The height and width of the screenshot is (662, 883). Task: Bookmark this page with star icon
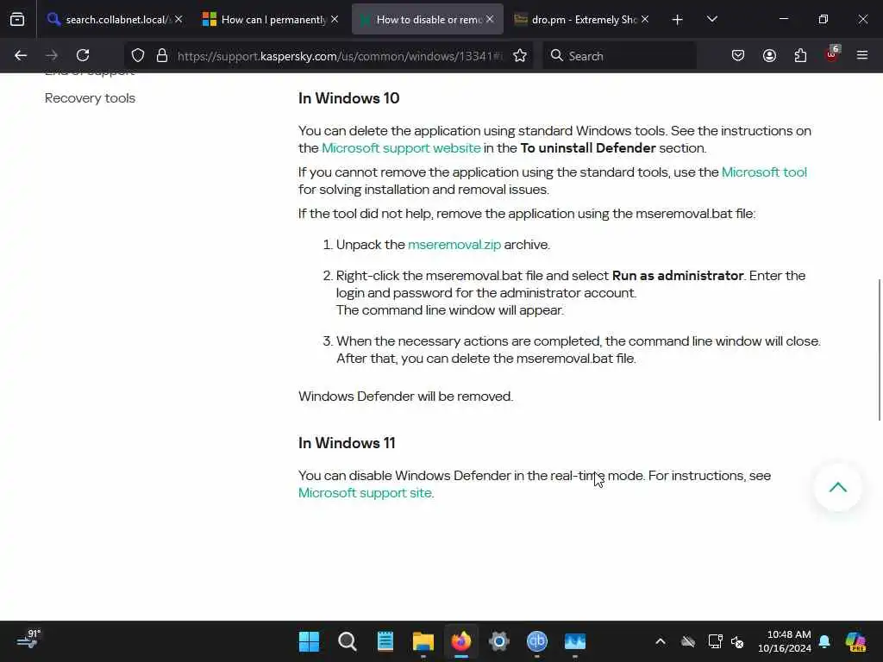point(520,55)
